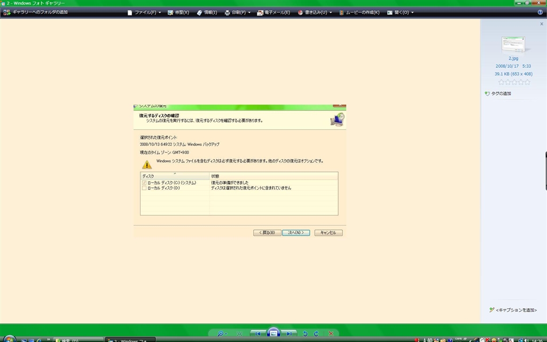The image size is (547, 342).
Task: Close the info pane with the X
Action: click(x=542, y=24)
